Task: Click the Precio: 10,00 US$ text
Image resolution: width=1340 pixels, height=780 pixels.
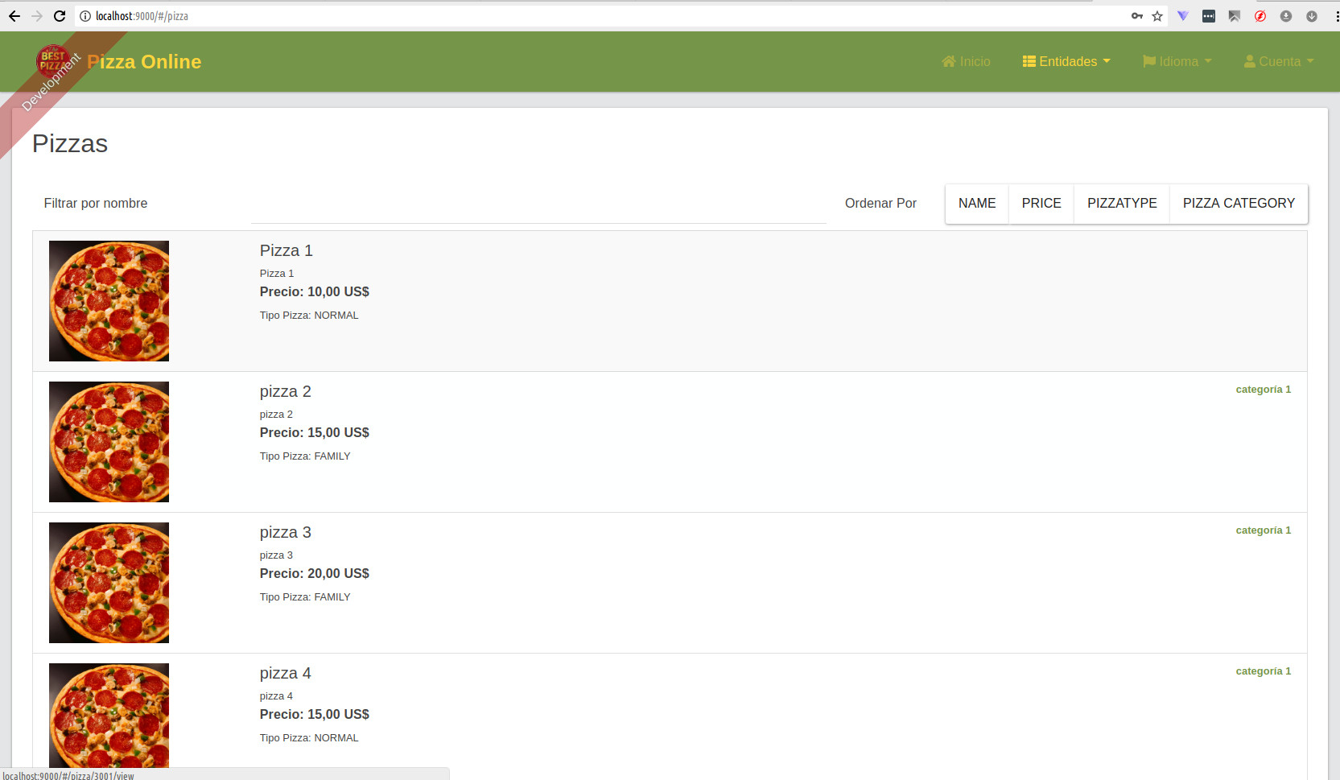Action: [315, 292]
